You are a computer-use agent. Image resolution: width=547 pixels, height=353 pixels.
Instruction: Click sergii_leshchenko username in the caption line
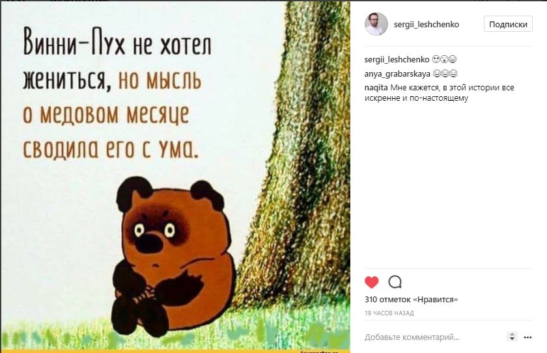pyautogui.click(x=397, y=60)
